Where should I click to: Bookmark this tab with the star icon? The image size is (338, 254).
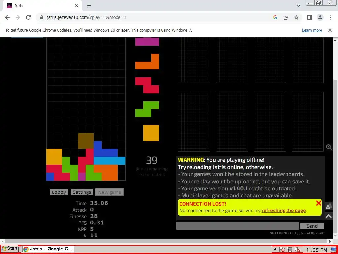point(296,17)
